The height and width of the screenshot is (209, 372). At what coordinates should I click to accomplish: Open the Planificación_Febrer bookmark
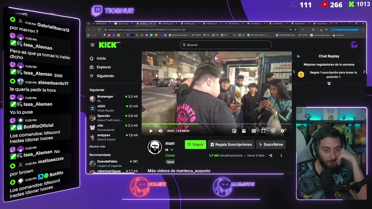pos(179,35)
